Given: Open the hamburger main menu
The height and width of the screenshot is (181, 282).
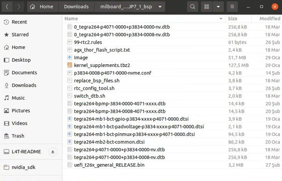Looking at the screenshot, I should pos(232,7).
